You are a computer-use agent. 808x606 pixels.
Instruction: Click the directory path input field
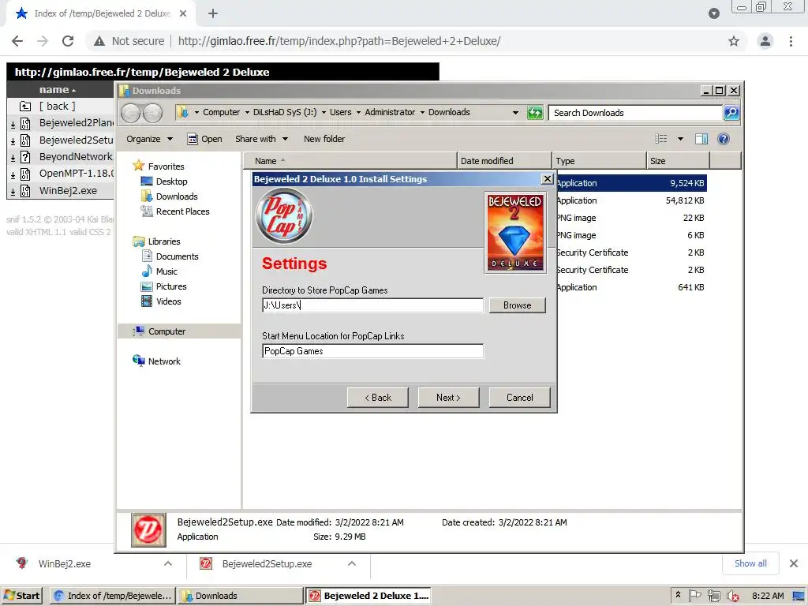click(372, 305)
